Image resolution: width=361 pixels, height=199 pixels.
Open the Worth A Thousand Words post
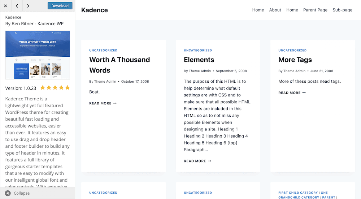[119, 65]
